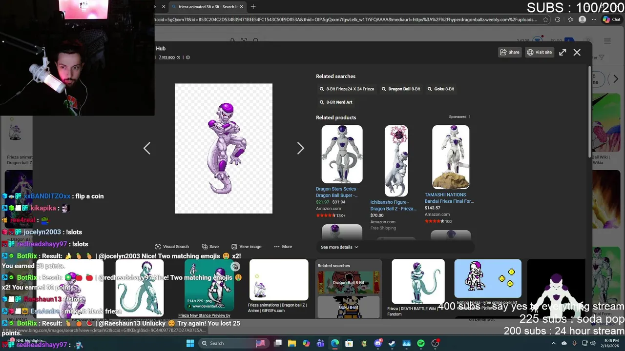Open the Windows Start menu
This screenshot has width=625, height=351.
(190, 343)
